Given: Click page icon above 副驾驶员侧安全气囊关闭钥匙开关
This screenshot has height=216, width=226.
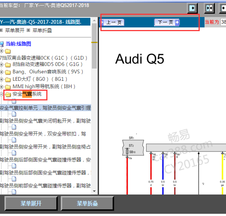Looking at the screenshot, I should click(14, 114).
